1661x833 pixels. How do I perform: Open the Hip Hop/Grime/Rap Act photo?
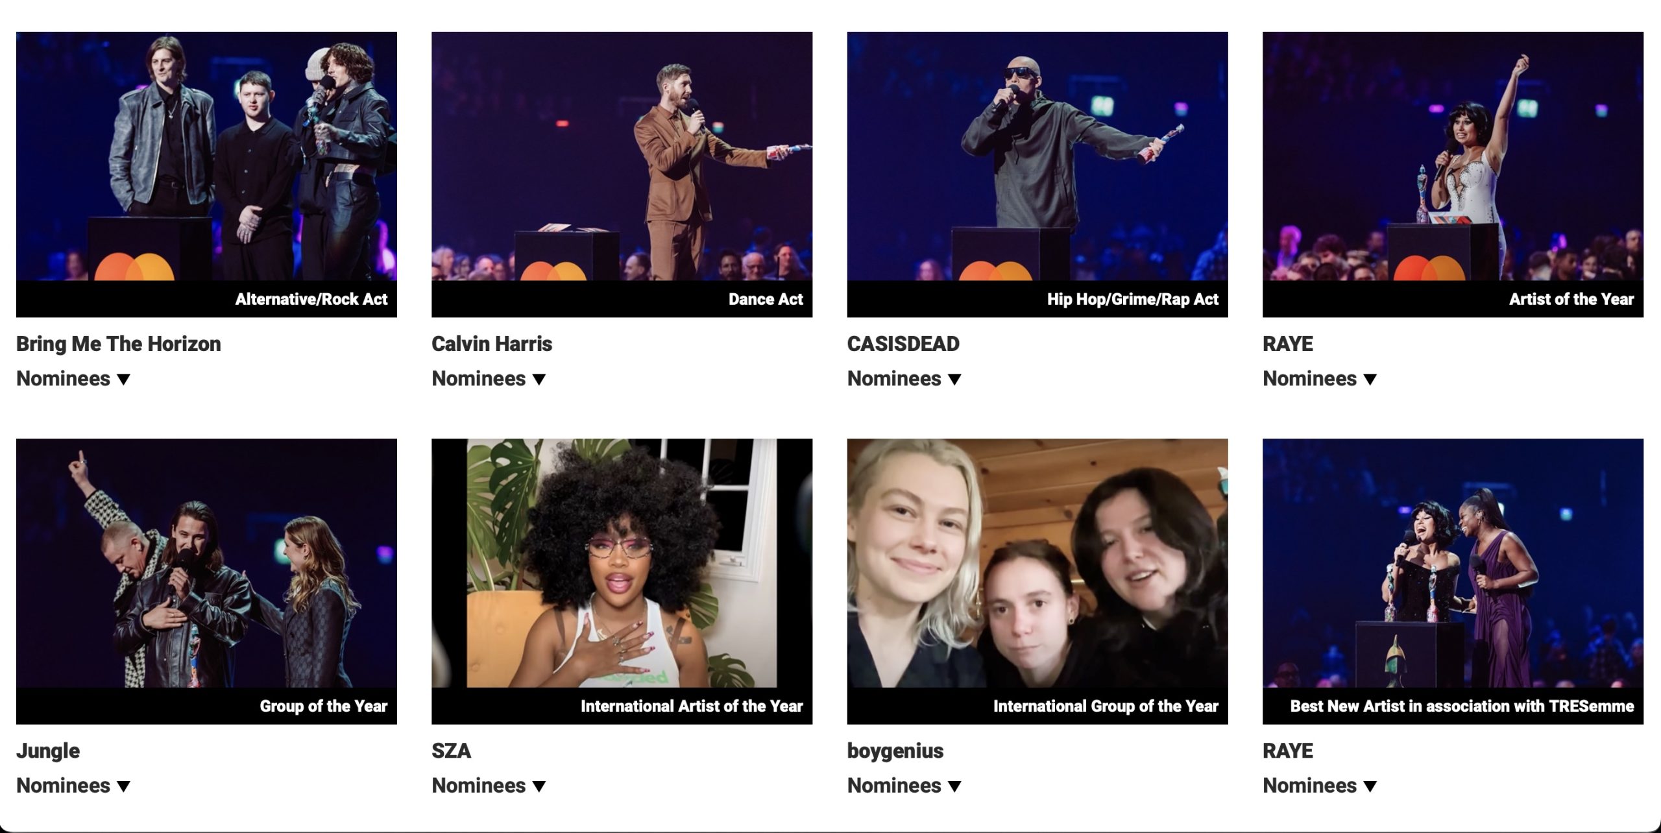(1037, 174)
